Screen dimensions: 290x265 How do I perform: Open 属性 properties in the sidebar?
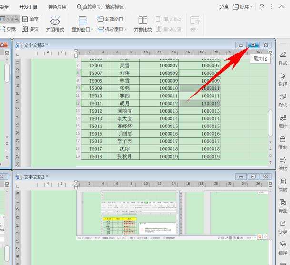(283, 122)
